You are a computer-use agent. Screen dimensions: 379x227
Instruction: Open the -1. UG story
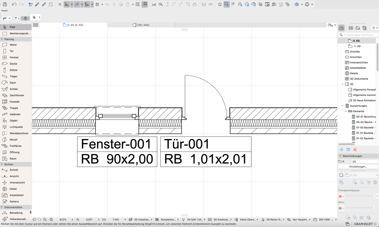[x=357, y=46]
